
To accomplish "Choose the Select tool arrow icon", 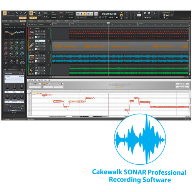I will pyautogui.click(x=9, y=13).
